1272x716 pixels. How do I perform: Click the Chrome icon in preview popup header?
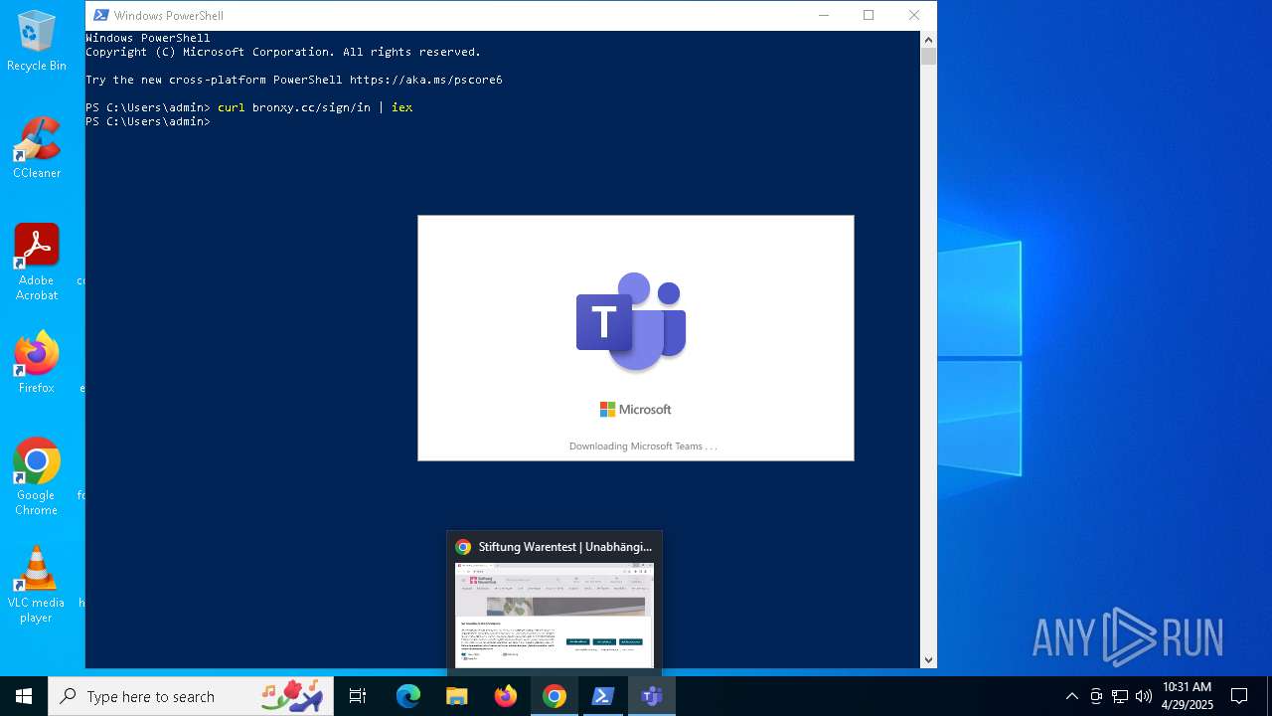(x=463, y=547)
